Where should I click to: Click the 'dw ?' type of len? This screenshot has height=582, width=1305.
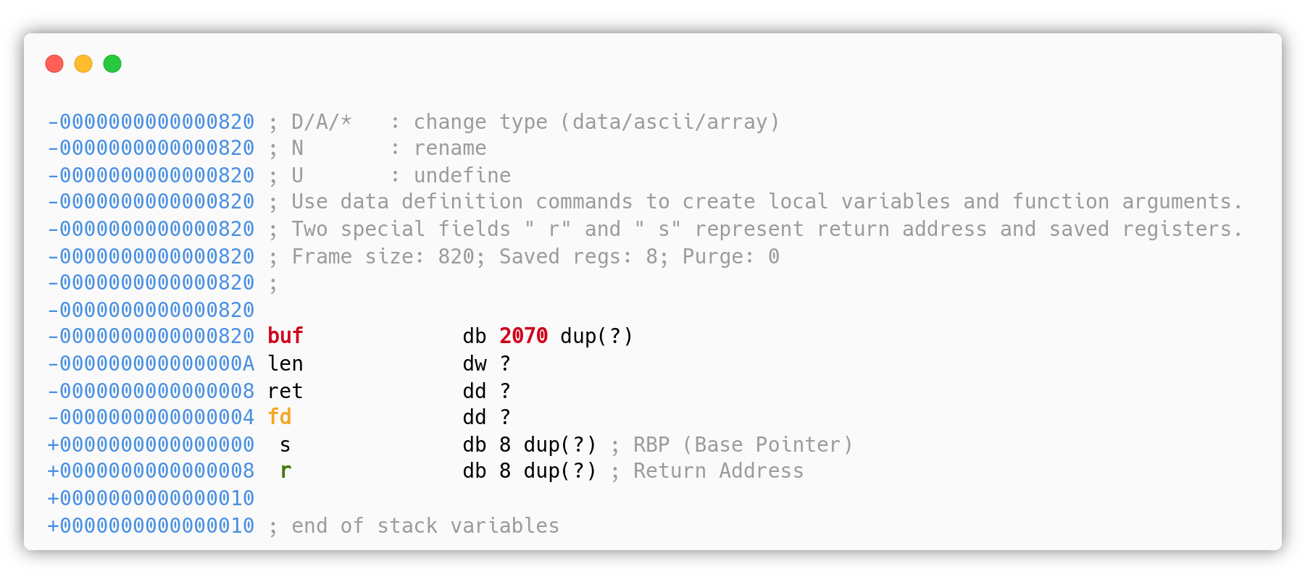[x=487, y=363]
